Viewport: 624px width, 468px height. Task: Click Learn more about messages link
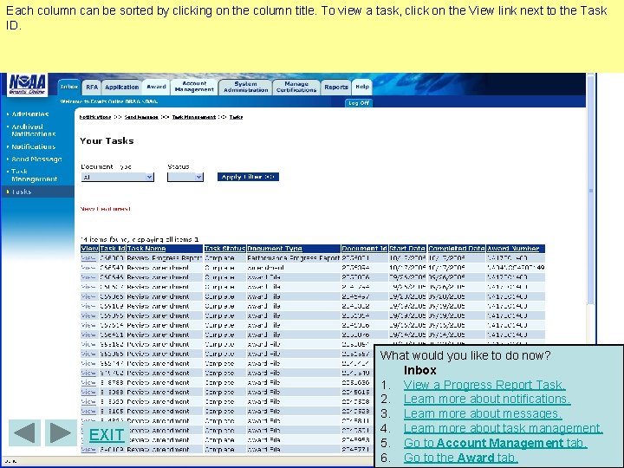(483, 414)
